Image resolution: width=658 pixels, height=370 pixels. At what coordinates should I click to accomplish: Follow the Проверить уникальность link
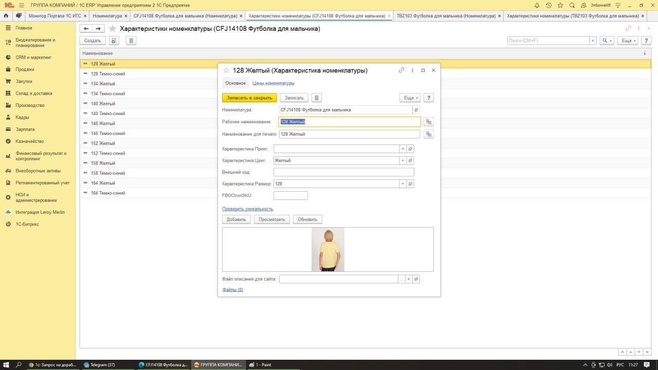247,209
